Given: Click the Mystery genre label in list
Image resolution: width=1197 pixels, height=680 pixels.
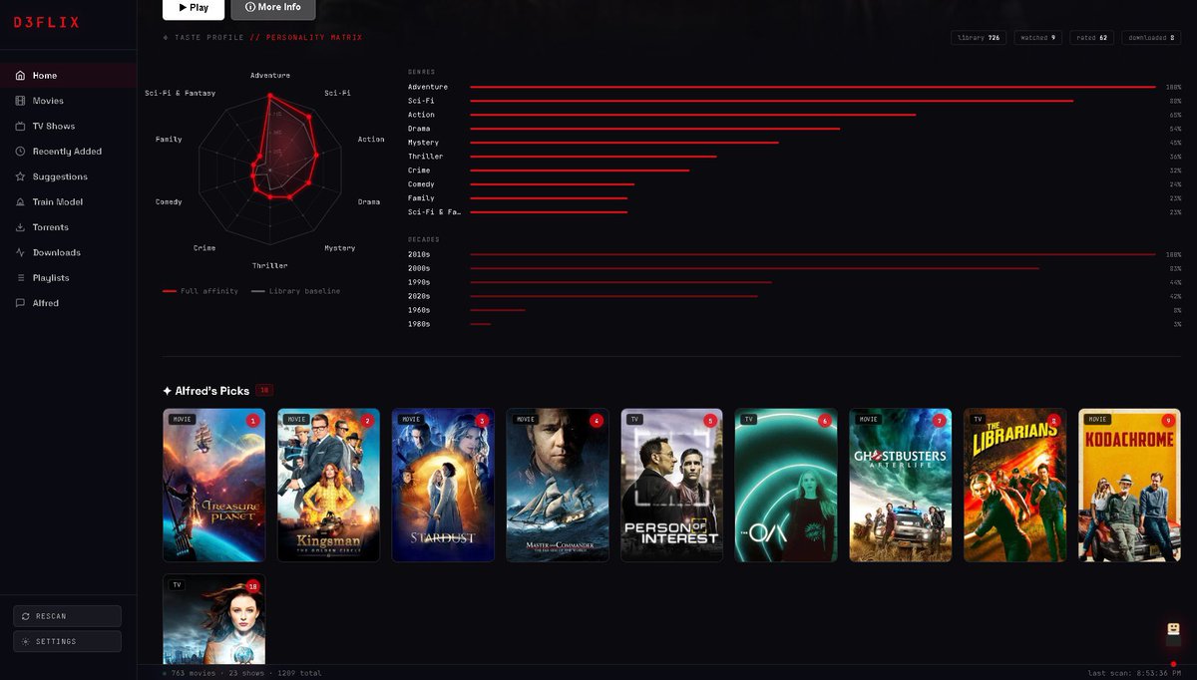Looking at the screenshot, I should click(x=423, y=143).
